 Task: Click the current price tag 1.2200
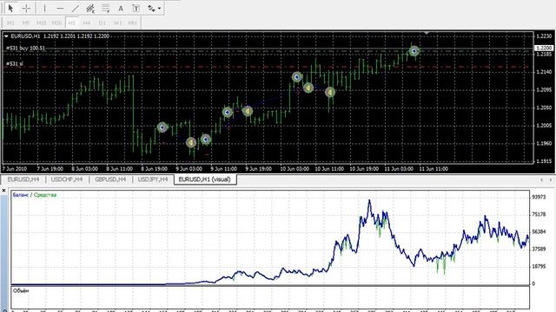544,48
